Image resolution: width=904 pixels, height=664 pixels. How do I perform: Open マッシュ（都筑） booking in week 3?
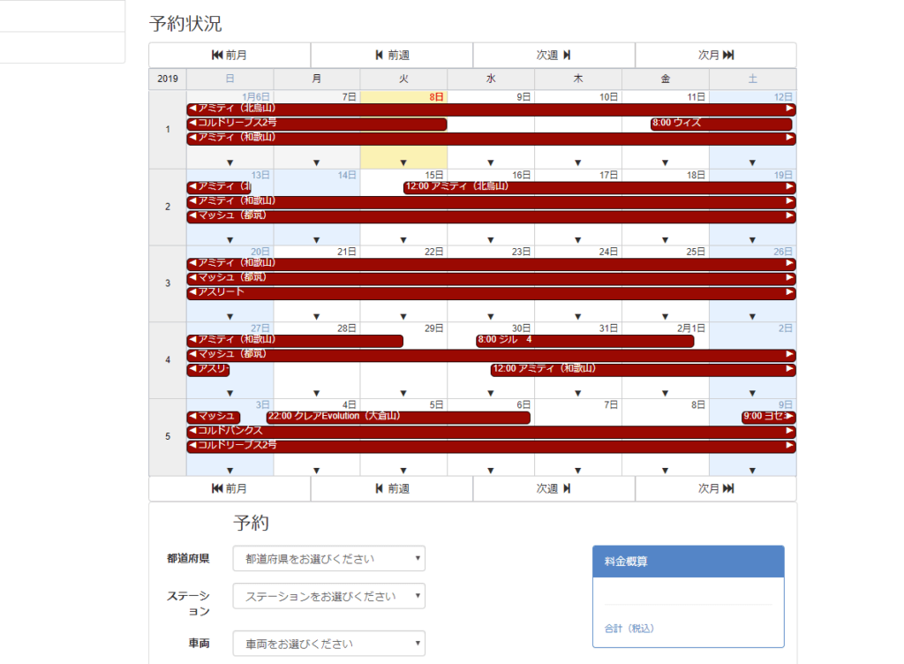491,278
